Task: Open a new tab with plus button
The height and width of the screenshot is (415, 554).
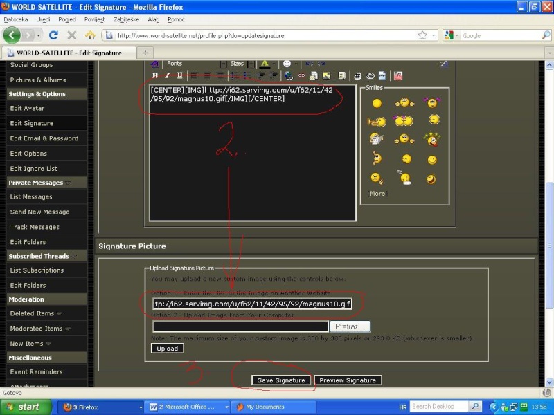Action: tap(145, 53)
